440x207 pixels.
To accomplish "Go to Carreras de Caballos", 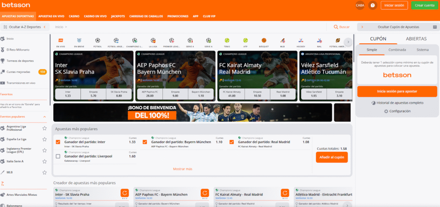I will pos(146,16).
